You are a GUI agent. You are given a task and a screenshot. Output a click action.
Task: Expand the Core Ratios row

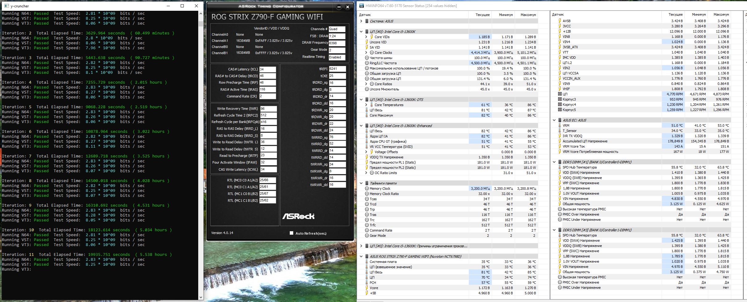coord(366,84)
